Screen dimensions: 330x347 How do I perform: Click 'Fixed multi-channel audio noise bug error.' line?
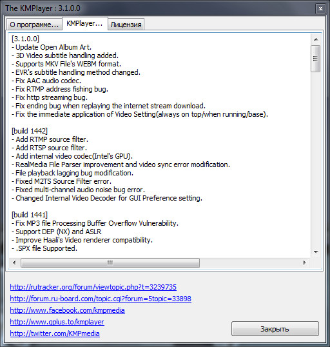click(78, 190)
